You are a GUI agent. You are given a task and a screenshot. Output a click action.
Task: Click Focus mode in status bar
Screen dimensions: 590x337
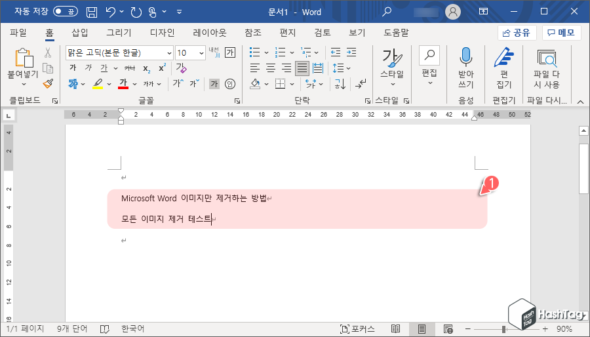pyautogui.click(x=357, y=329)
